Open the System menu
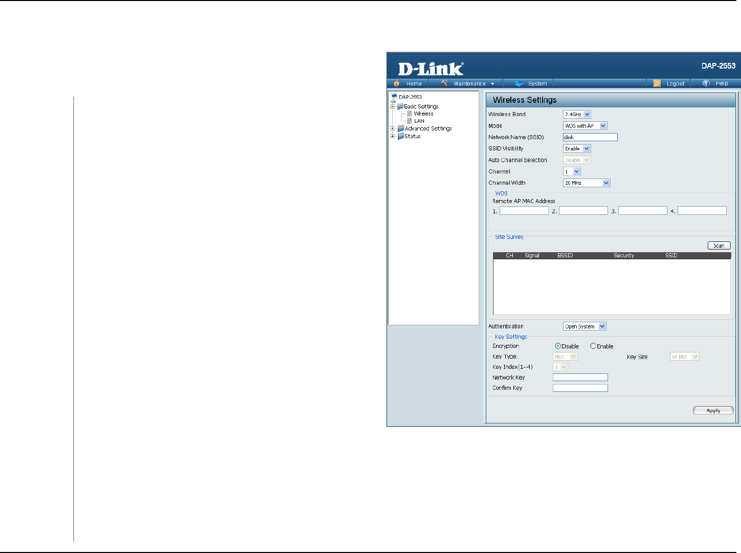This screenshot has height=553, width=741. coord(531,83)
